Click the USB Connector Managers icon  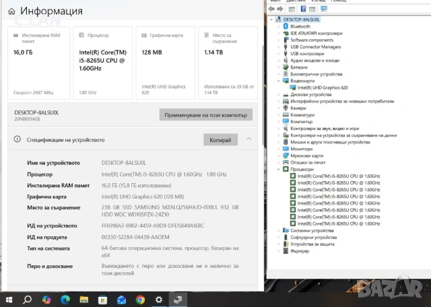(x=286, y=46)
